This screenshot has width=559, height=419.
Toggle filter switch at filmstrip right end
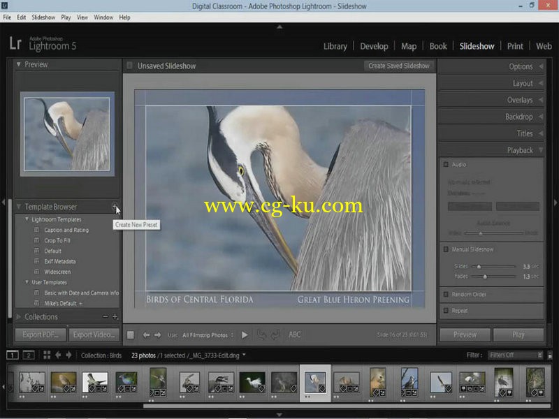coord(550,355)
